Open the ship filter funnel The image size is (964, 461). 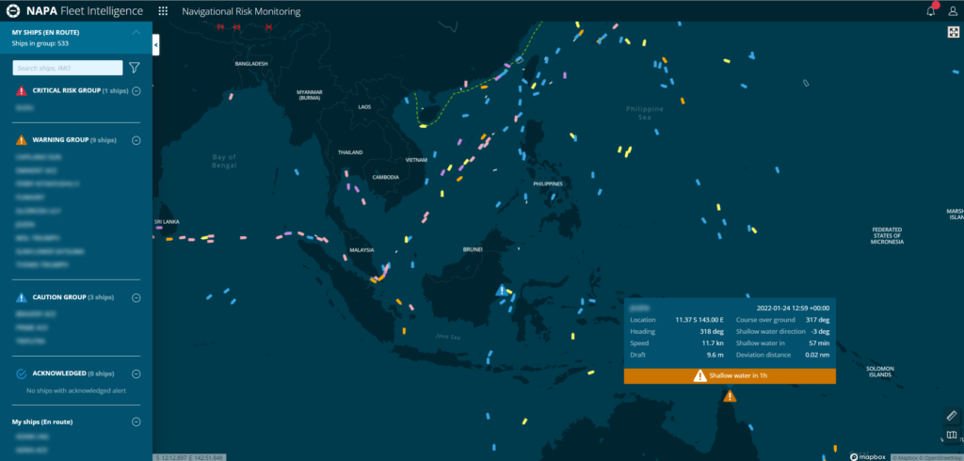pyautogui.click(x=135, y=68)
